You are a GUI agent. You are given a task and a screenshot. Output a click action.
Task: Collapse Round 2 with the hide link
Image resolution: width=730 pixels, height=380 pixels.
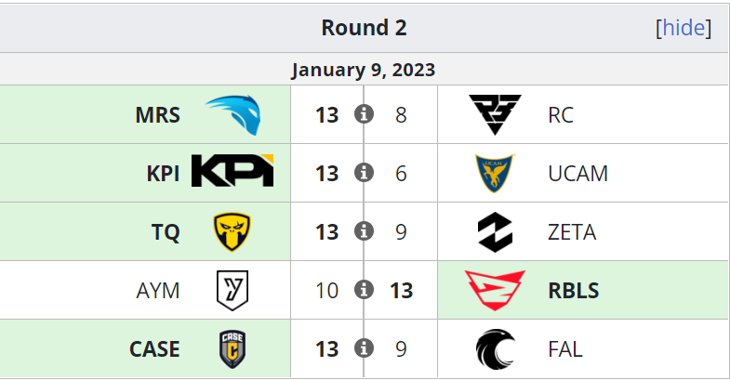[x=683, y=28]
